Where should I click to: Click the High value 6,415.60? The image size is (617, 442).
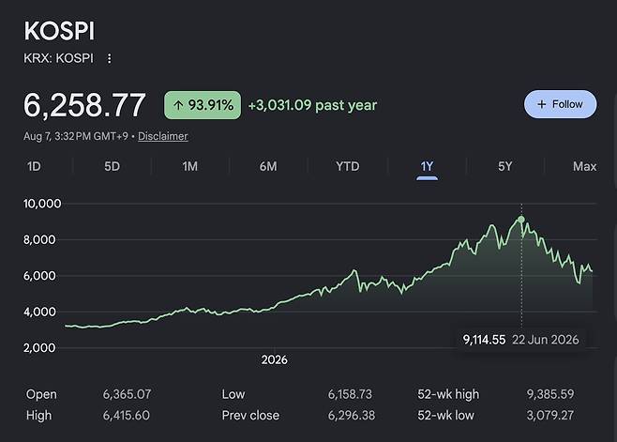pos(126,415)
